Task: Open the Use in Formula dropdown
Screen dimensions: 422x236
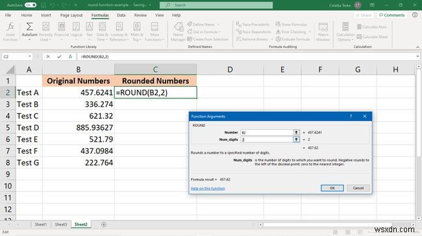Action: pos(219,32)
